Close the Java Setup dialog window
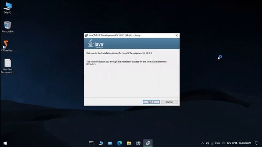 pyautogui.click(x=176, y=36)
